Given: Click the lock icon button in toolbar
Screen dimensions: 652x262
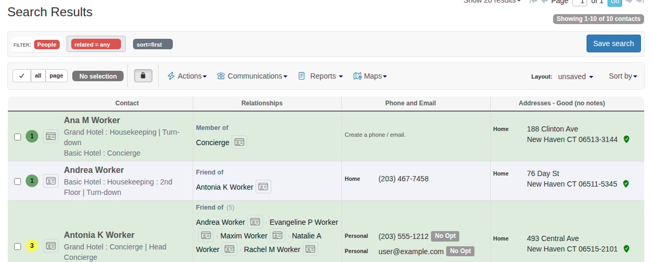Looking at the screenshot, I should tap(143, 76).
